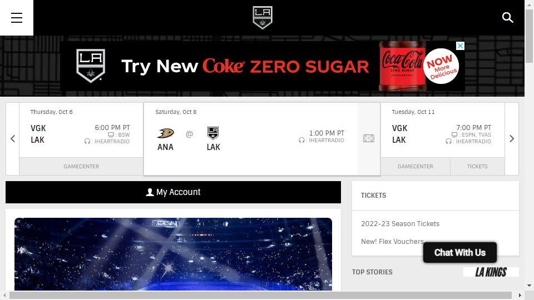534x300 pixels.
Task: Click the LA Kings logo in header
Action: [263, 18]
